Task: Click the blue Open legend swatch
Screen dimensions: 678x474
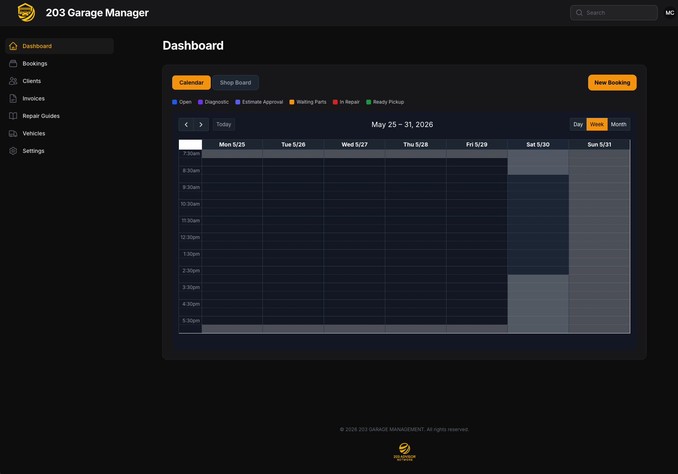Action: point(175,102)
